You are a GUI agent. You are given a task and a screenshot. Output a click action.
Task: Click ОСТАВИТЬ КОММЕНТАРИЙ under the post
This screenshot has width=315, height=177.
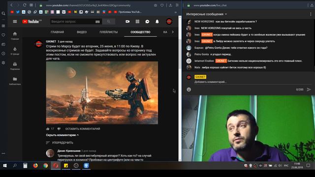point(83,129)
